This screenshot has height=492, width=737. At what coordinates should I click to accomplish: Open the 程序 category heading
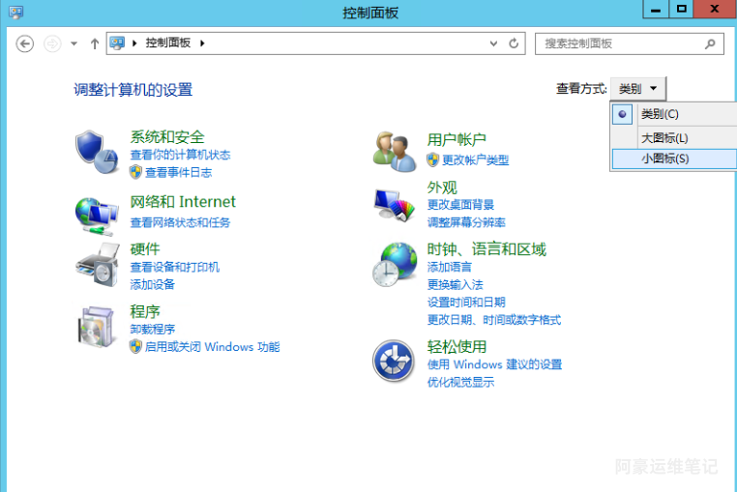[145, 311]
